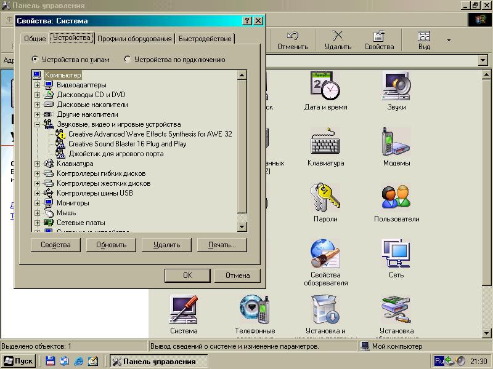Open the Модемы icon
Screen dimensions: 493x369
396,147
